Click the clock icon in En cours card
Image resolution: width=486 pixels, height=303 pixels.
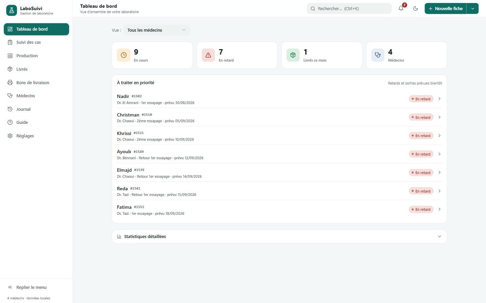click(124, 55)
